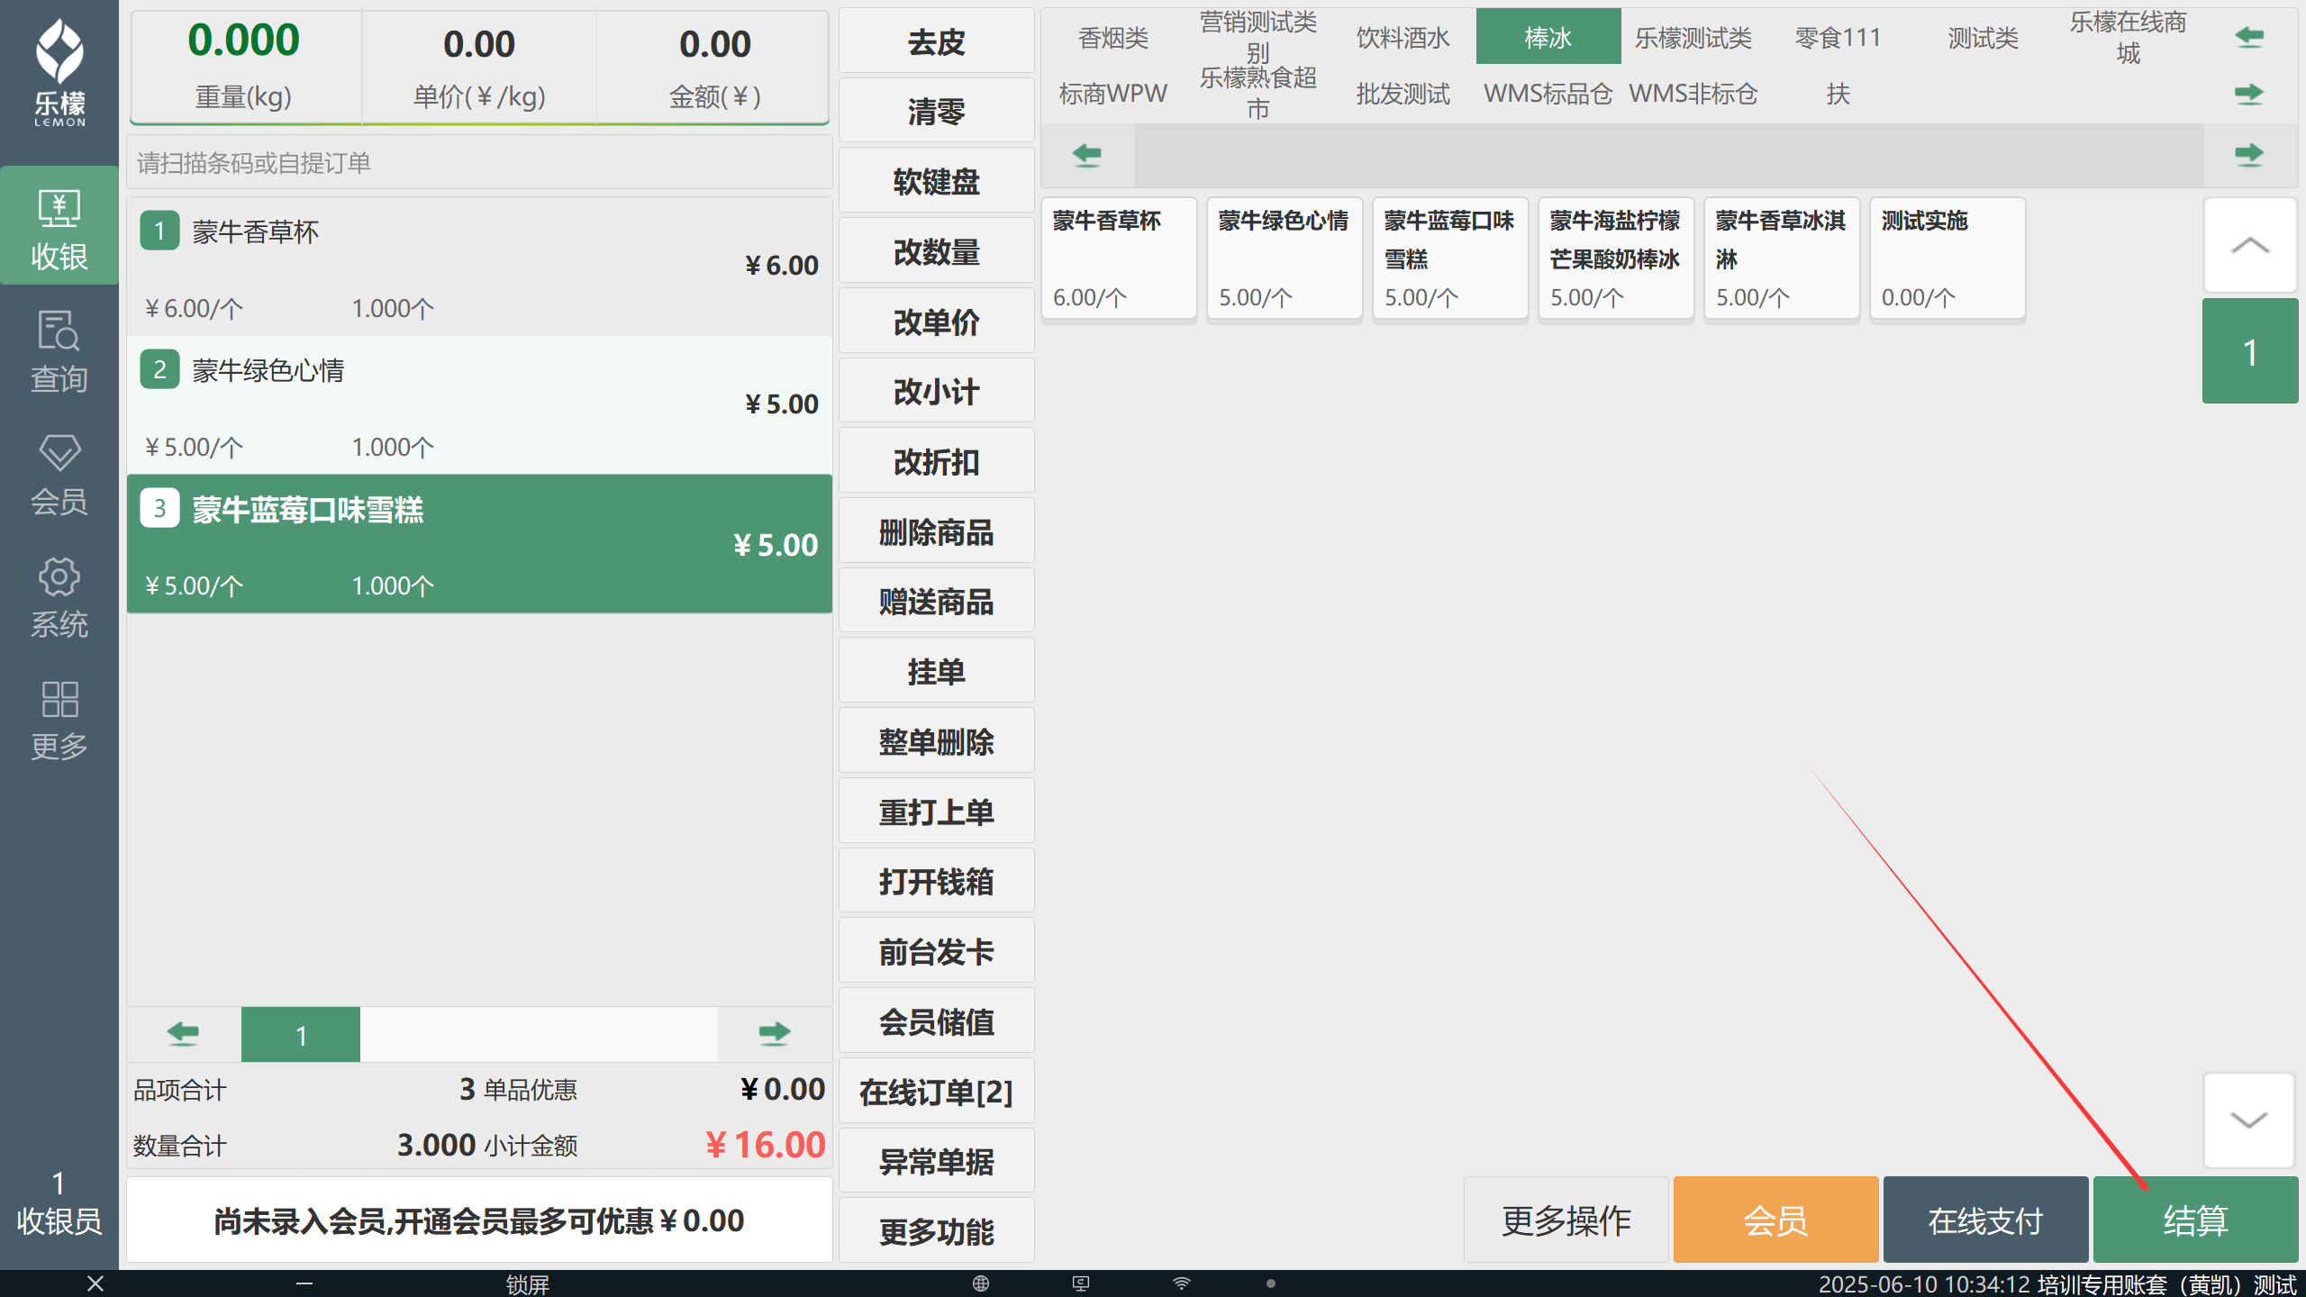Click 锁屏 lock screen in bottom bar
This screenshot has height=1297, width=2306.
coord(527,1284)
